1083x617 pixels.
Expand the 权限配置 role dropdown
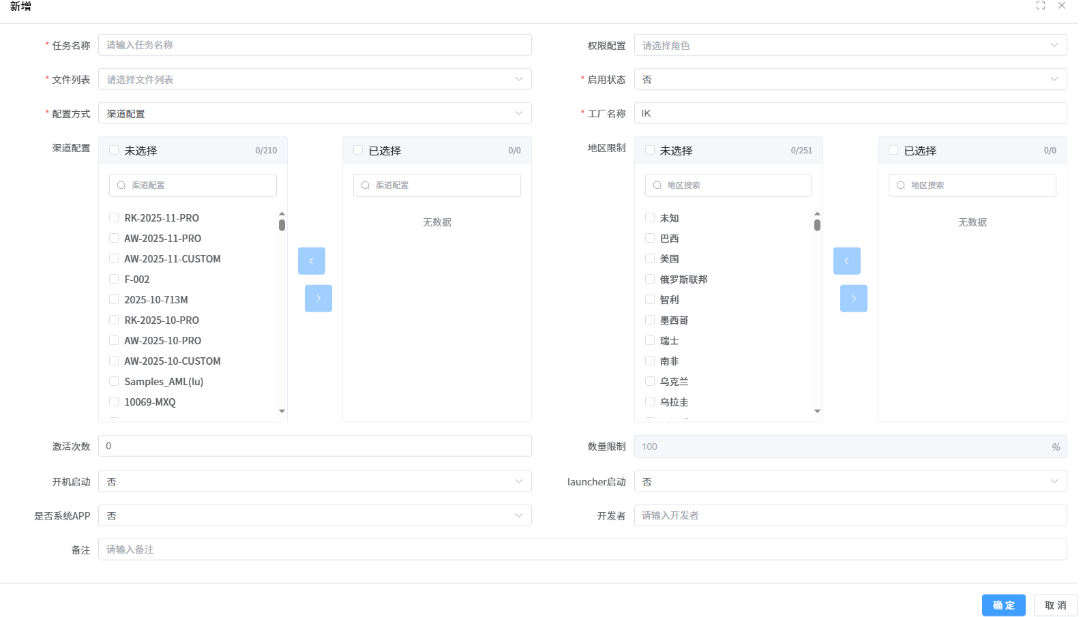(x=850, y=45)
